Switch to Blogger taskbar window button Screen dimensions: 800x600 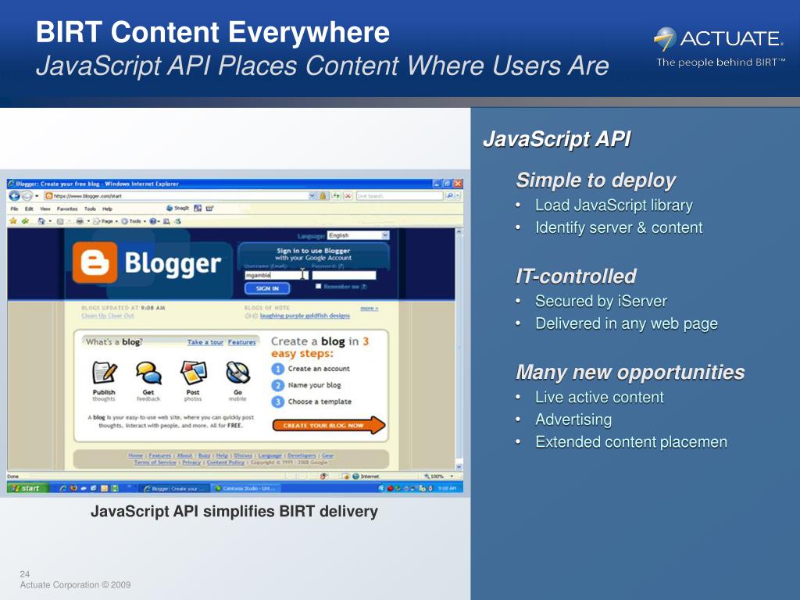pos(174,488)
